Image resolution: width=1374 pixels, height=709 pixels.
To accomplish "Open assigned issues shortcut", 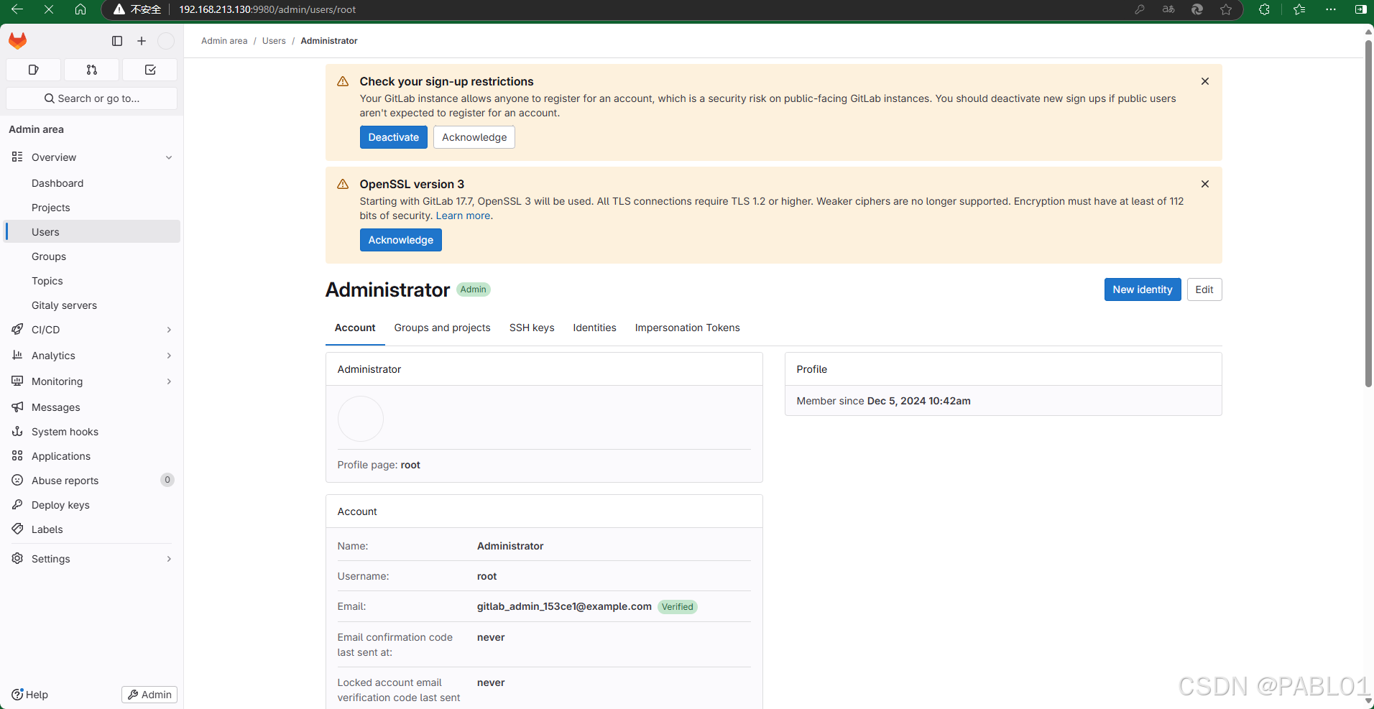I will coord(33,70).
